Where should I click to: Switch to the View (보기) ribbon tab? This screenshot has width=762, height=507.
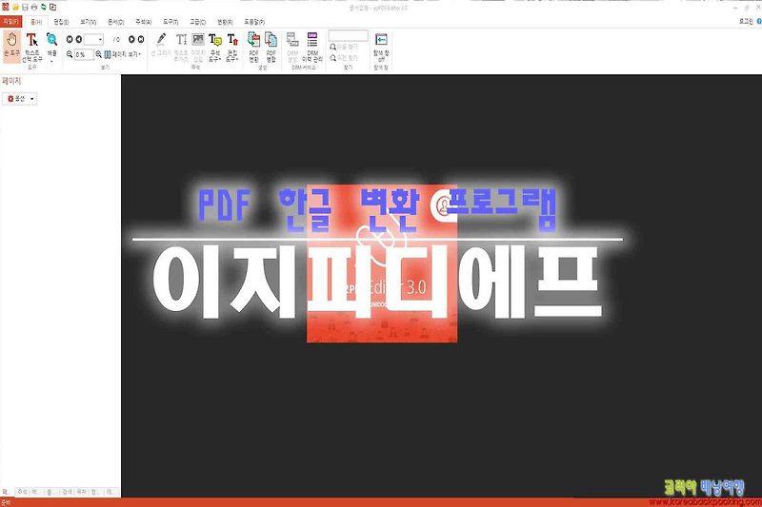click(x=88, y=22)
